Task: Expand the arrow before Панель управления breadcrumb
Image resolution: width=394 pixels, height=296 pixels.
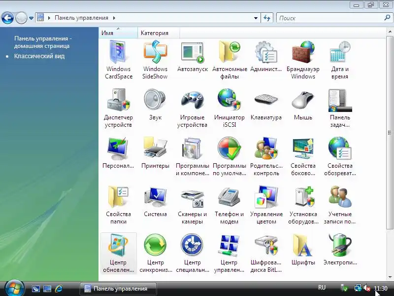Action: 49,18
